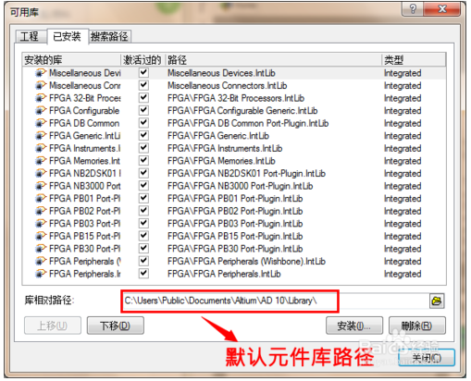Screen dimensions: 471x381
Task: Select path FPGA\FPGA PB30 Port-Plugin.IntLib
Action: [x=235, y=249]
